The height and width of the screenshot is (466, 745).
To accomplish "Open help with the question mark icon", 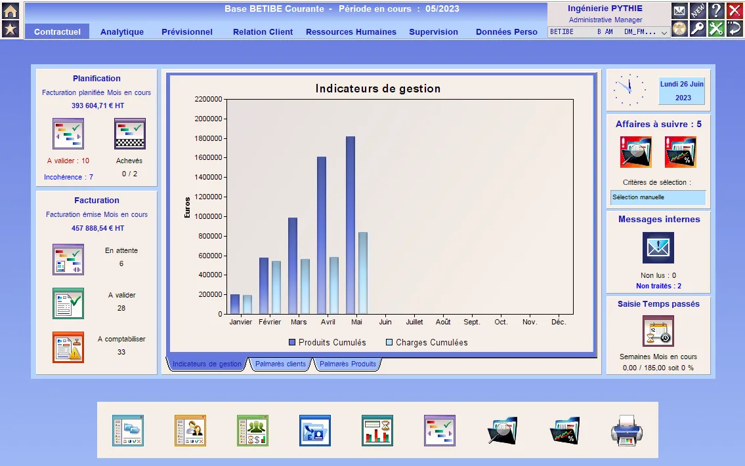I will click(x=716, y=10).
